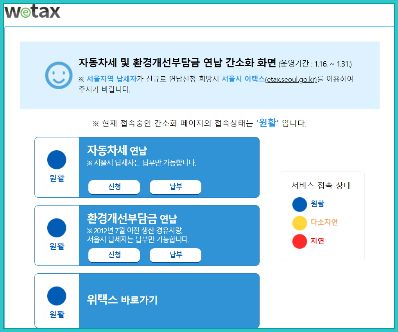Image resolution: width=398 pixels, height=332 pixels.
Task: Click the 운영기간 1.16. ~ 1.31. text
Action: [x=315, y=64]
